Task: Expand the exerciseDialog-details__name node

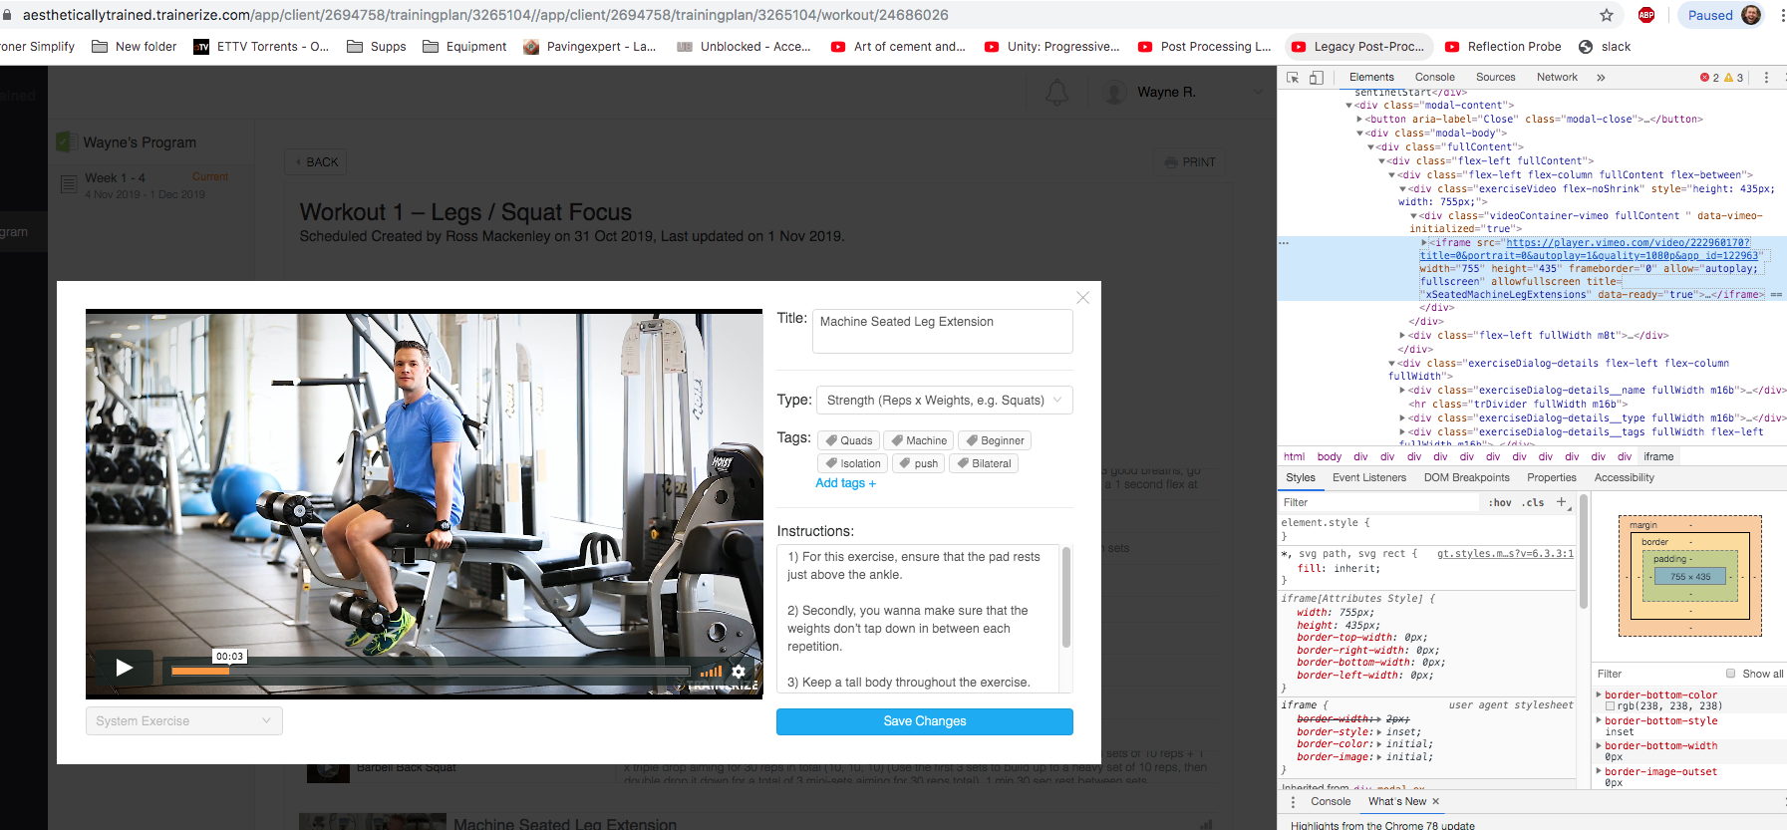Action: 1403,391
